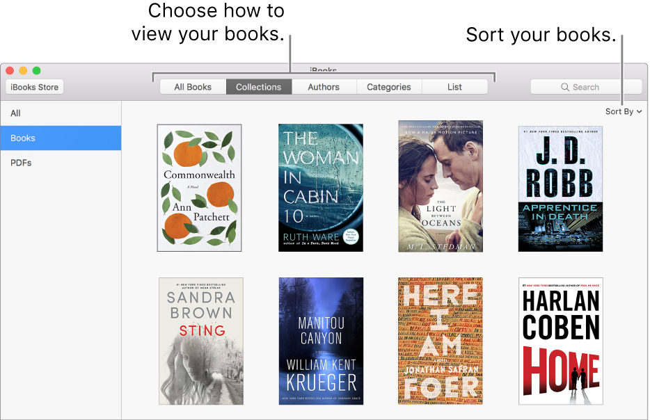Open the Sort By dropdown
Image resolution: width=650 pixels, height=420 pixels.
point(624,111)
